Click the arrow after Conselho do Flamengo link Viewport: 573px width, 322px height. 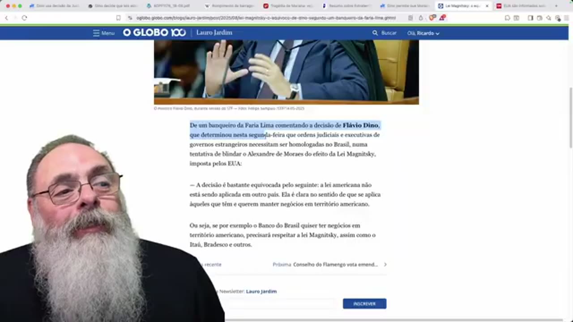coord(385,264)
